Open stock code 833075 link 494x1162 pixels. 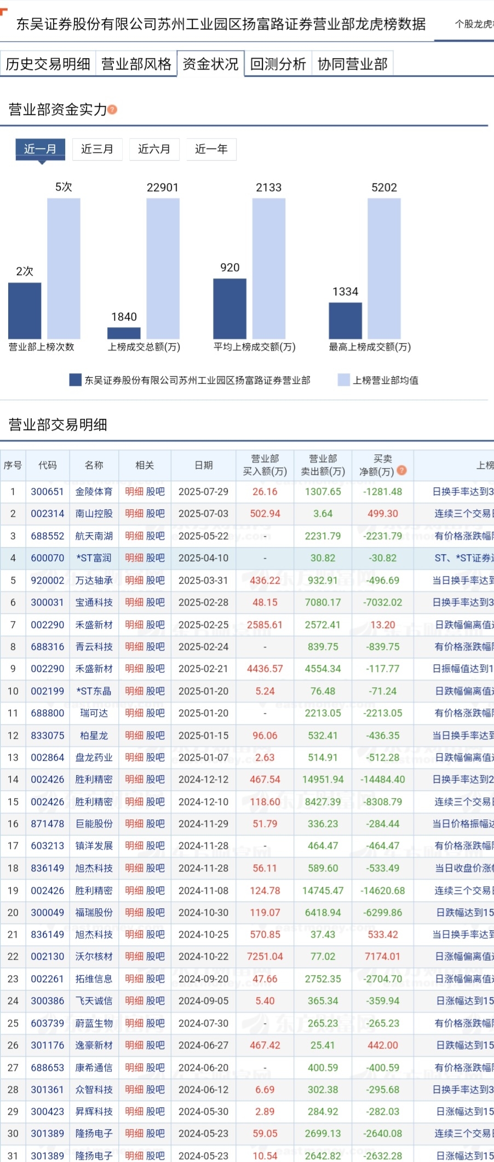pos(48,736)
